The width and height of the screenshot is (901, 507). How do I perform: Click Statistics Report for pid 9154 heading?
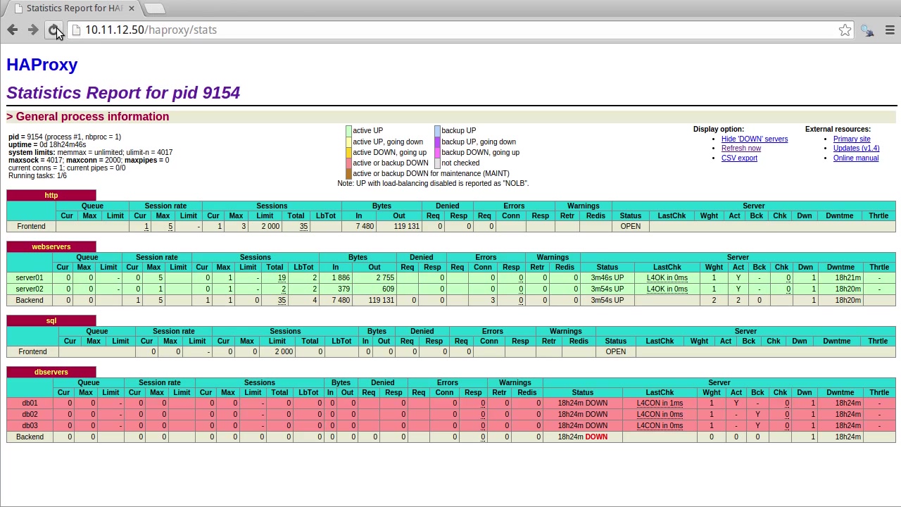[x=123, y=93]
